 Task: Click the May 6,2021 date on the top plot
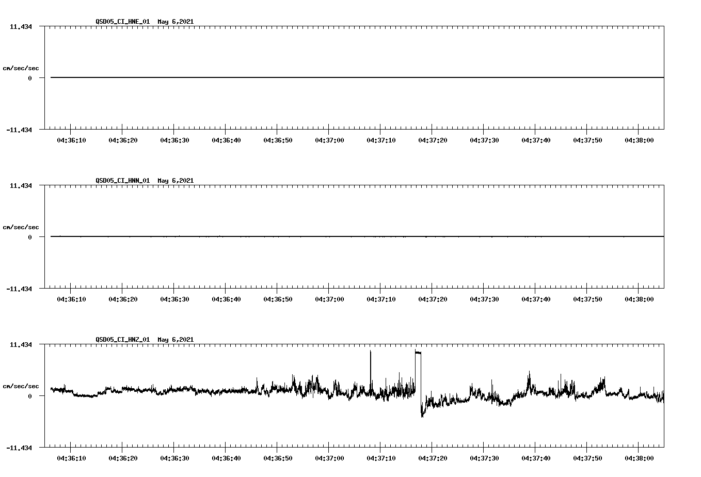tap(176, 22)
